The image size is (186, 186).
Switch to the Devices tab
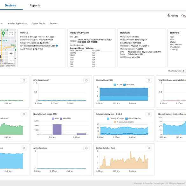pyautogui.click(x=10, y=5)
